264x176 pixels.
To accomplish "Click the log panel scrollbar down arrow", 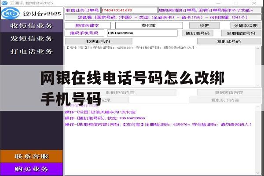I will click(258, 173).
